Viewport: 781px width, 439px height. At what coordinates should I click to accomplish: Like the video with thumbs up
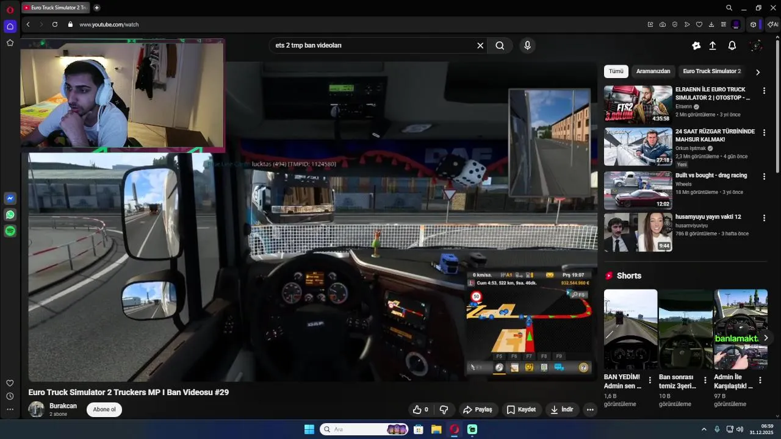coord(421,410)
